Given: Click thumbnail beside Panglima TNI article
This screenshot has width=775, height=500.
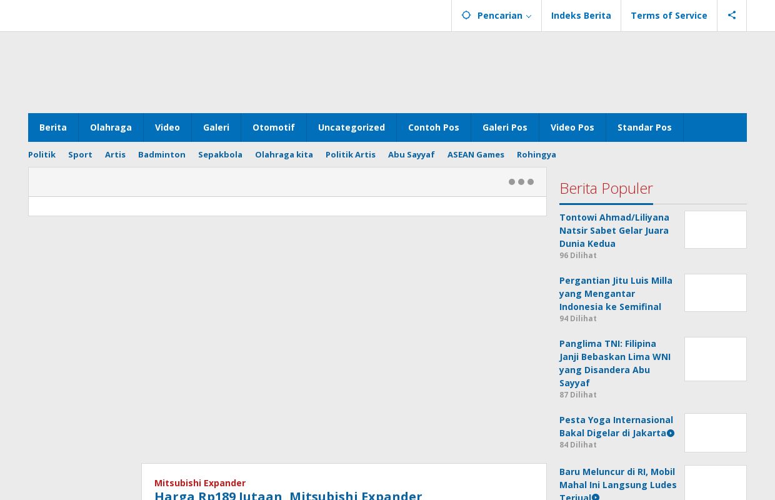Looking at the screenshot, I should click(715, 359).
